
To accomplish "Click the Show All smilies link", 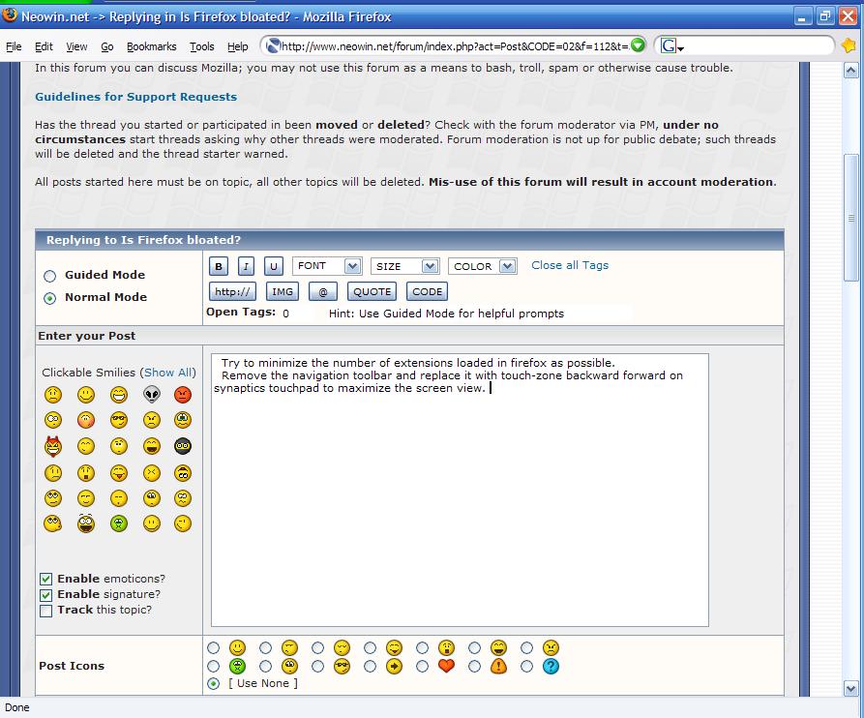I will pos(167,373).
